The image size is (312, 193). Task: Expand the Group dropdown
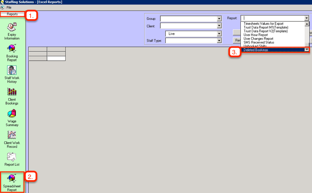click(x=219, y=19)
